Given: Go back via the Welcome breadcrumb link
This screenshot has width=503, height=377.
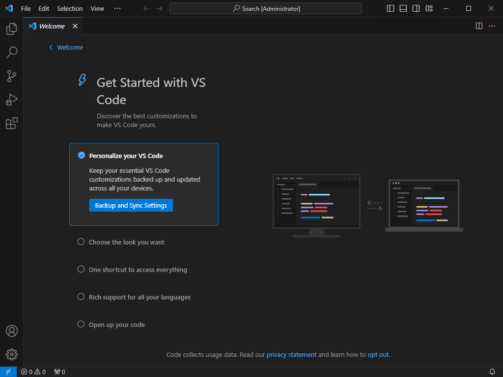Looking at the screenshot, I should pyautogui.click(x=70, y=48).
